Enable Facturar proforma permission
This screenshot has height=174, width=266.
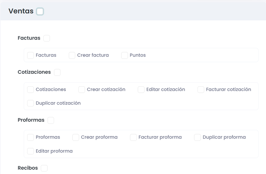133,137
